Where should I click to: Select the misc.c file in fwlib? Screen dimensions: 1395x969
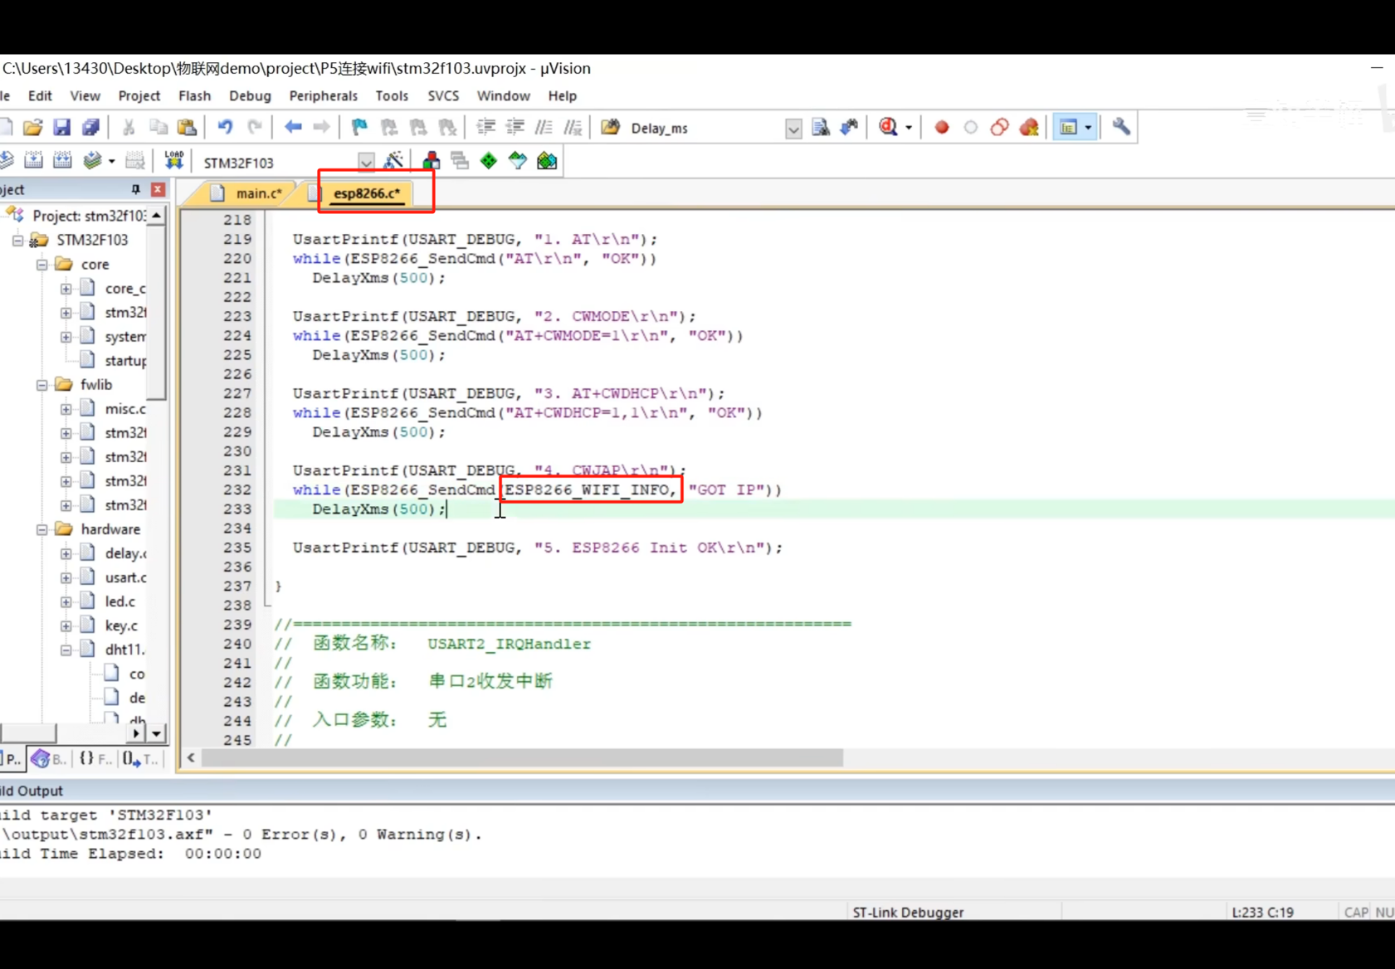[x=125, y=409]
